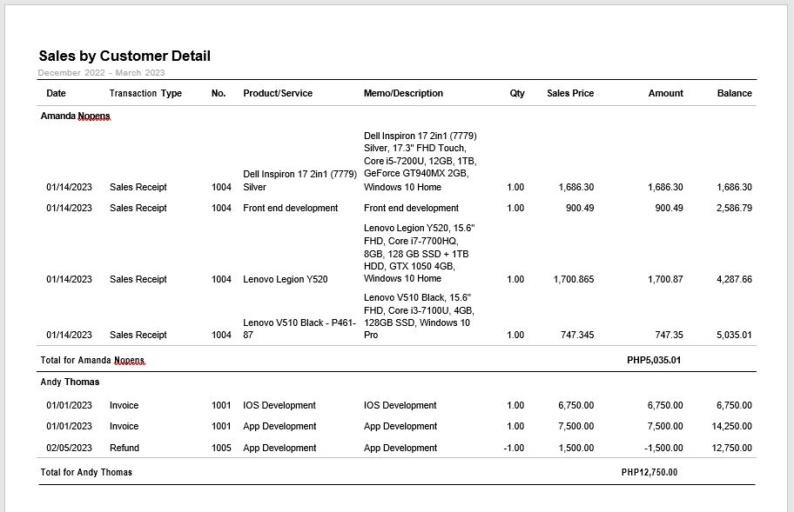Click the Amount column header
Screen dimensions: 794x512
tap(665, 93)
